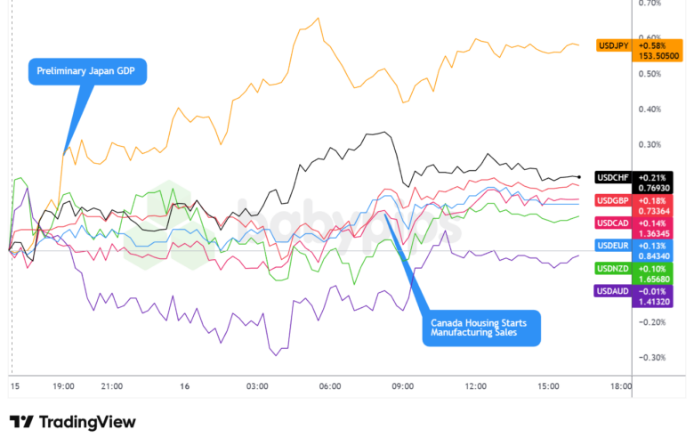The height and width of the screenshot is (446, 694).
Task: Click the 19:00 time axis label
Action: pos(63,387)
